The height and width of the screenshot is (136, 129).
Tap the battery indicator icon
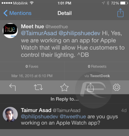[x=124, y=3]
